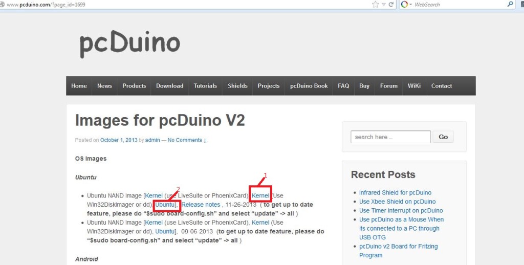Click the bookmark star icon in address bar
Screen dimensions: 524x265
tap(375, 4)
